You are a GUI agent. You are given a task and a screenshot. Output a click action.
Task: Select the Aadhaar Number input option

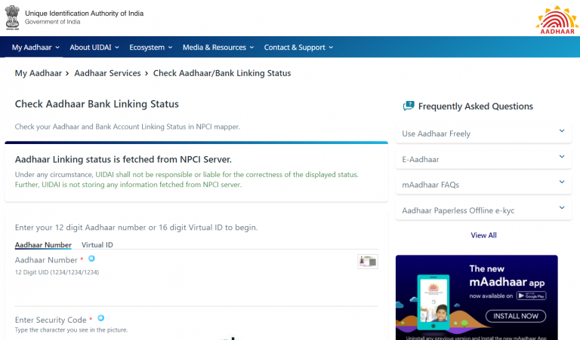click(43, 245)
